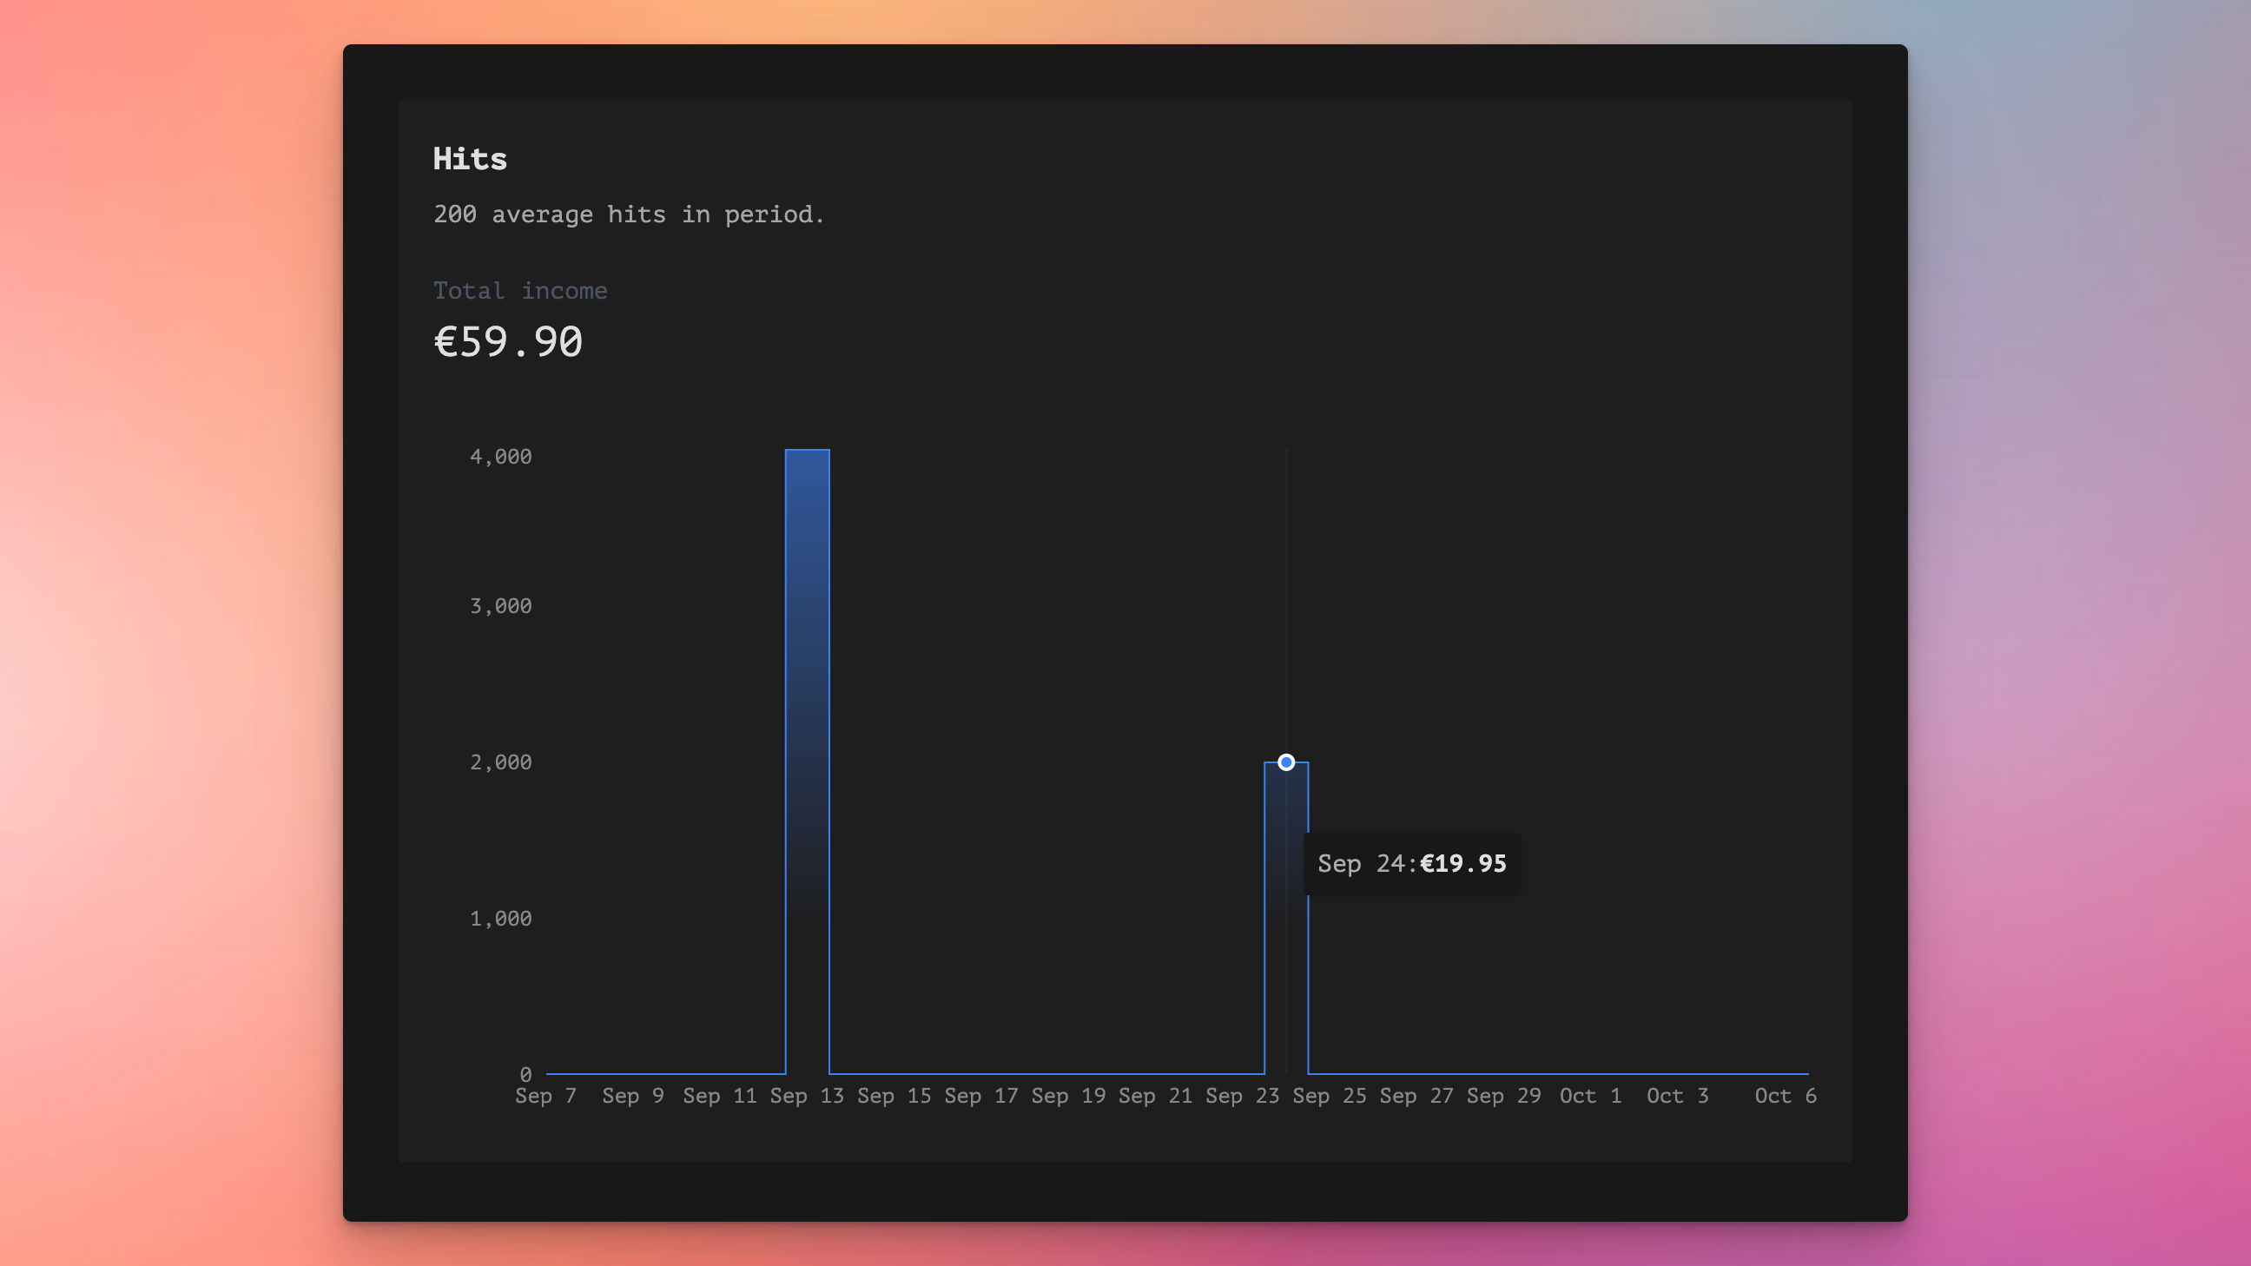The image size is (2251, 1266).
Task: Click the 2,000 y-axis label
Action: tap(501, 762)
